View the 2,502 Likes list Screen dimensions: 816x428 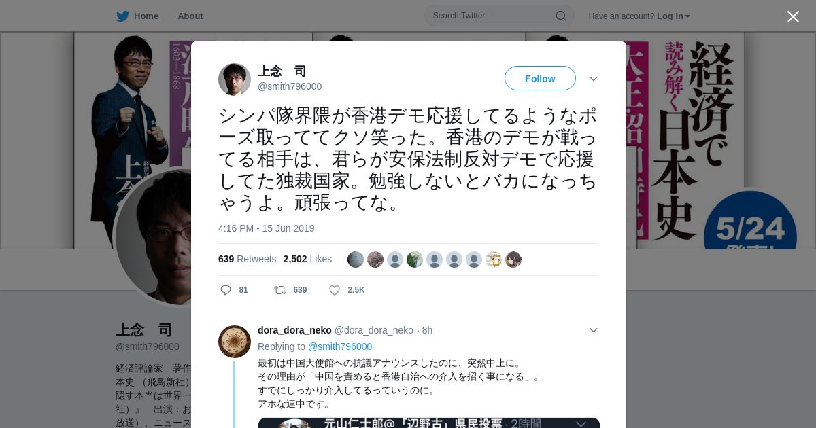pos(307,259)
